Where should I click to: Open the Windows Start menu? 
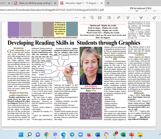tap(21, 134)
